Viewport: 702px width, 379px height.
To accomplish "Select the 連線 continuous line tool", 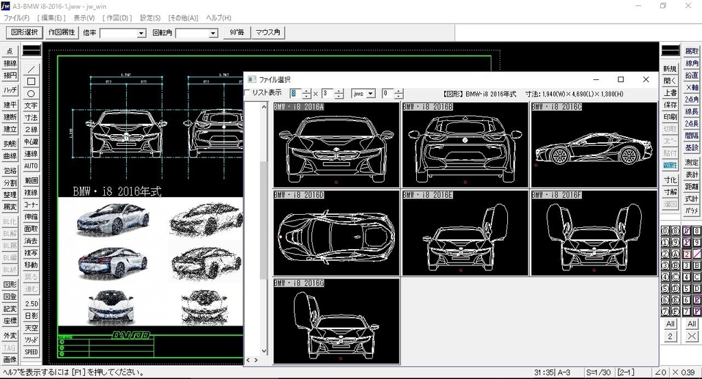I will pyautogui.click(x=31, y=154).
